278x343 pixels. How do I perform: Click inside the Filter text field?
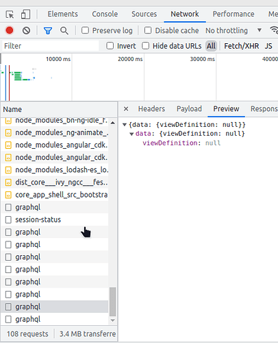coord(51,46)
